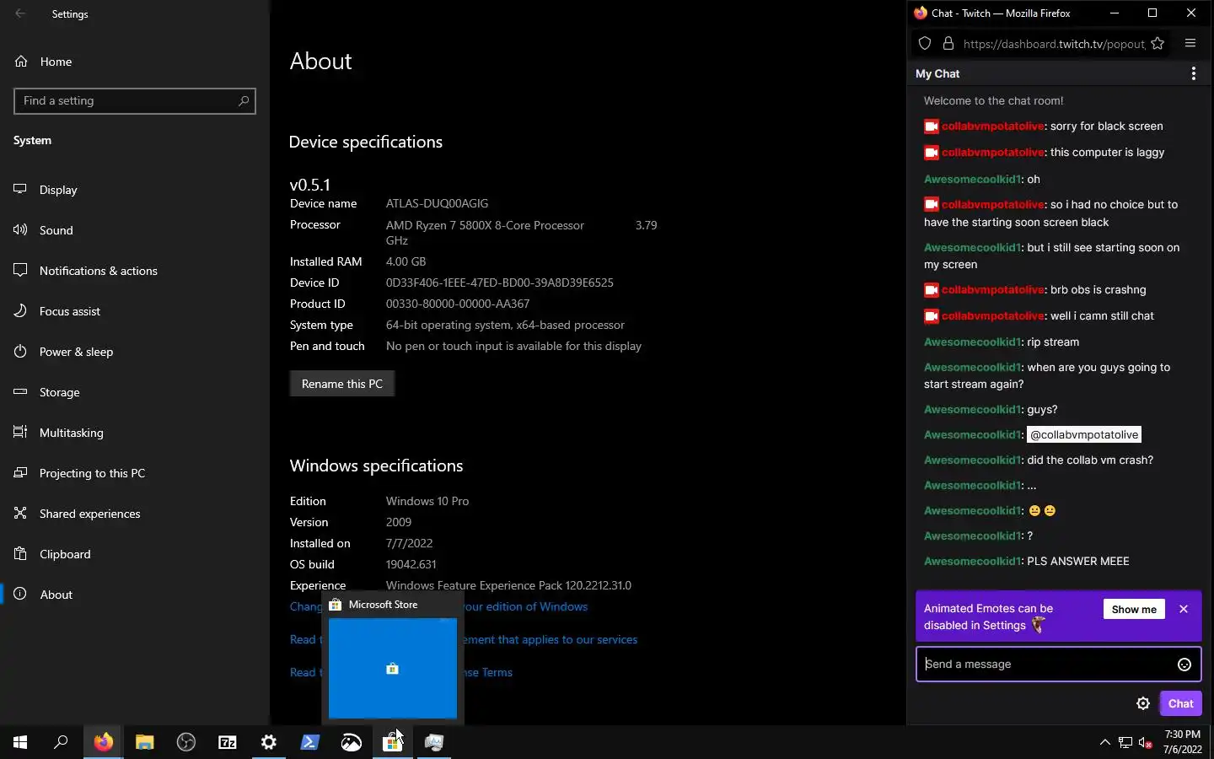Open Firefox hamburger menu
This screenshot has height=759, width=1214.
click(1190, 44)
